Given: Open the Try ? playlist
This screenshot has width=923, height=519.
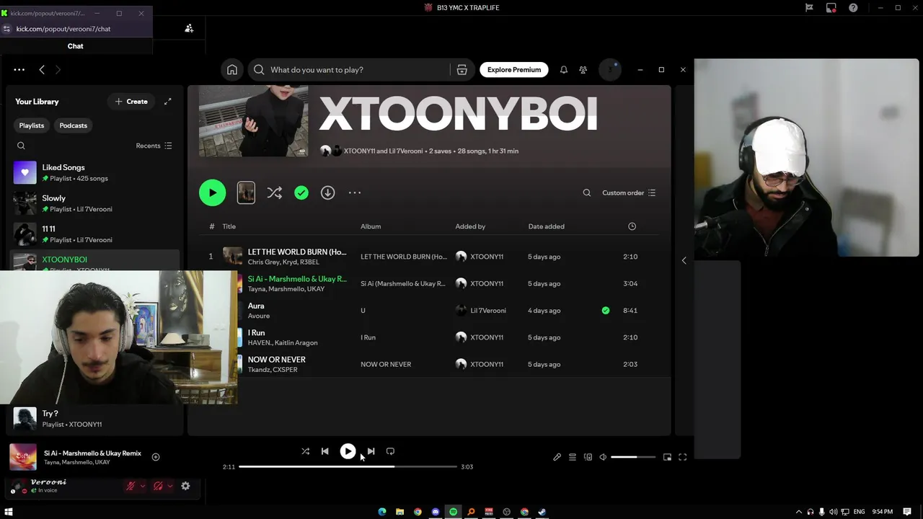Looking at the screenshot, I should 94,419.
